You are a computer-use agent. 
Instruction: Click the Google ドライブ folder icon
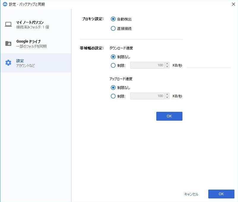pyautogui.click(x=8, y=43)
